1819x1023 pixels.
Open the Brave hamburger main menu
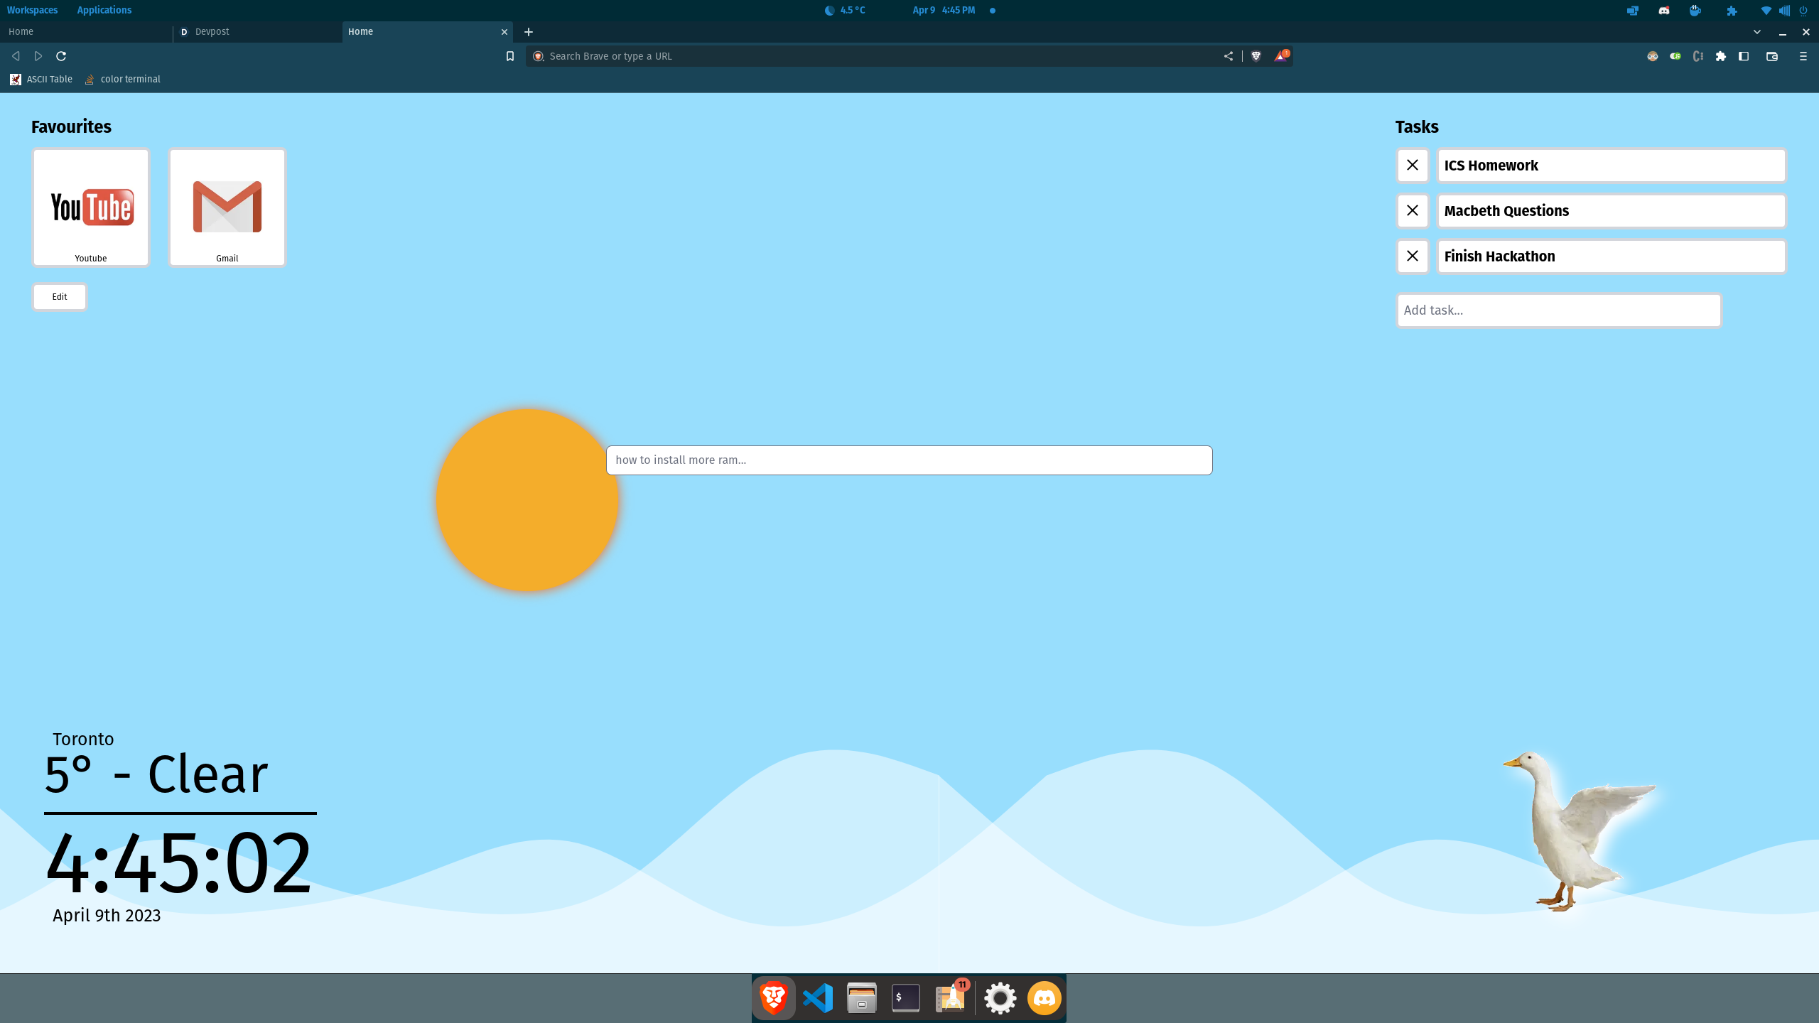1803,56
